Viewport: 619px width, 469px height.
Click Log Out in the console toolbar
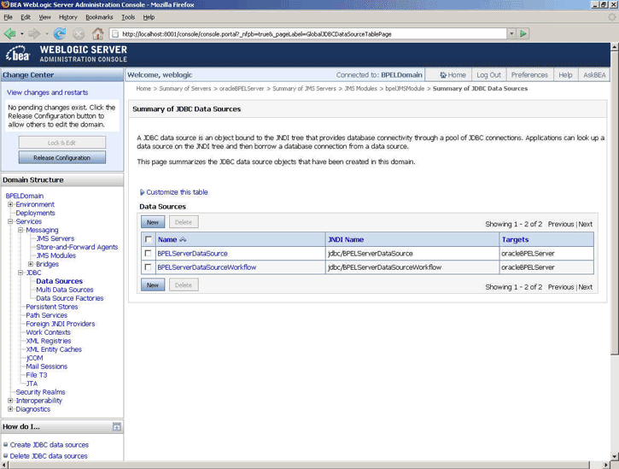click(x=488, y=75)
